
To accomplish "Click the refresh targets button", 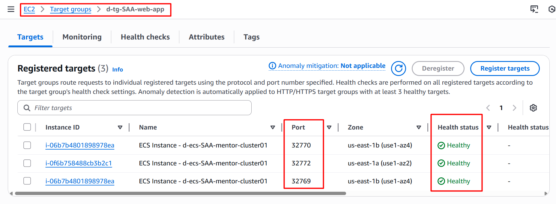I will 398,68.
